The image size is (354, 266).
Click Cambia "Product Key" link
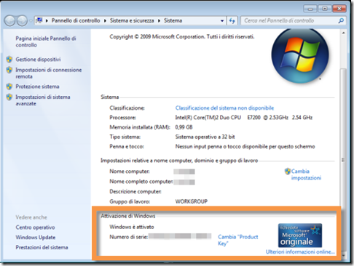point(237,240)
